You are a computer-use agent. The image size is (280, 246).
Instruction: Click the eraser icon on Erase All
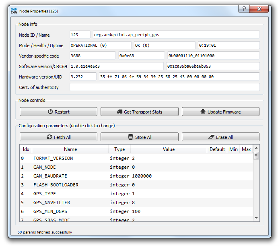212,137
